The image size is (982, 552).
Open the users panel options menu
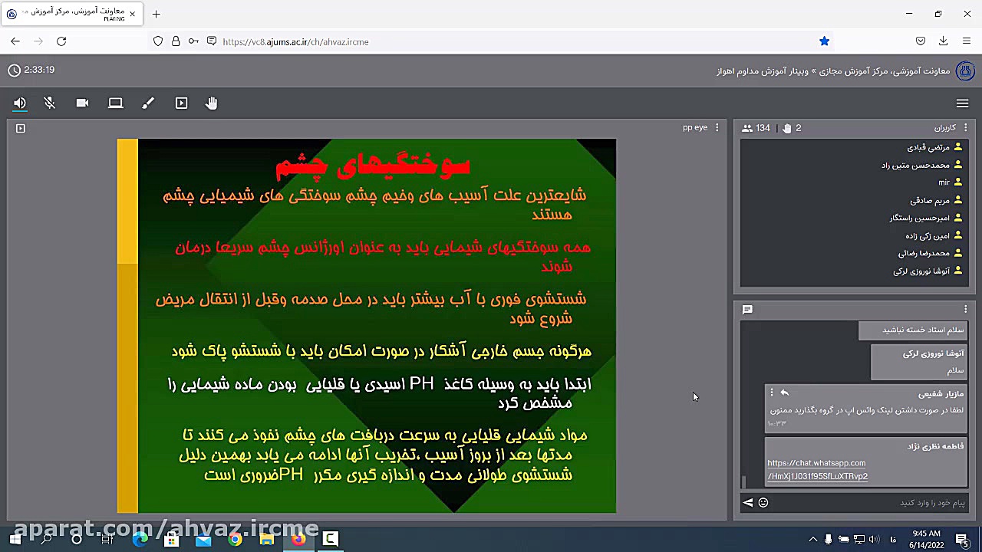coord(965,128)
